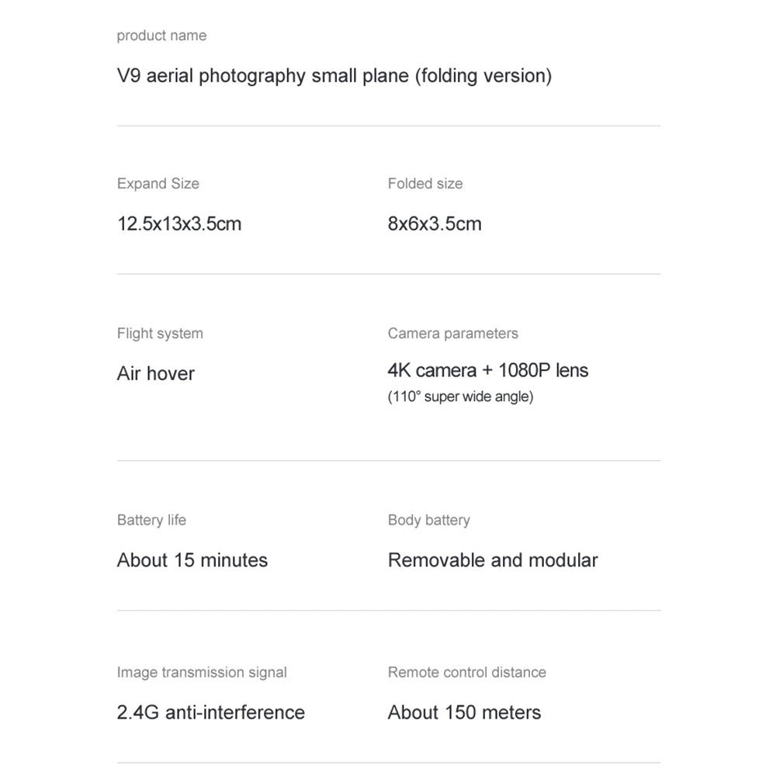Select the V9 aerial photography product title
The height and width of the screenshot is (776, 776).
tap(334, 76)
